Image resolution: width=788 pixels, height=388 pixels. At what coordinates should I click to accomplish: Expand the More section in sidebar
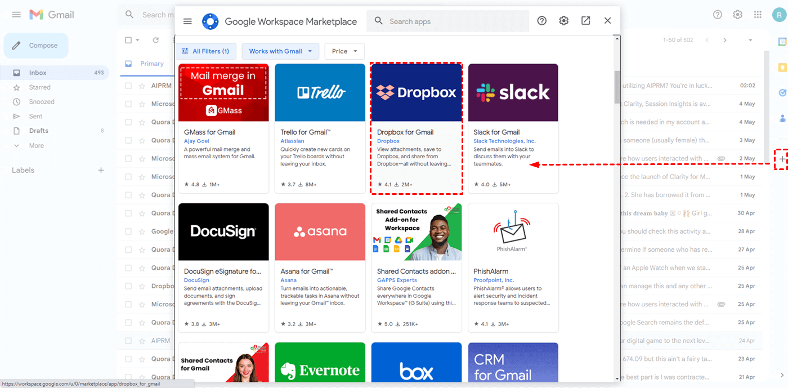point(36,145)
